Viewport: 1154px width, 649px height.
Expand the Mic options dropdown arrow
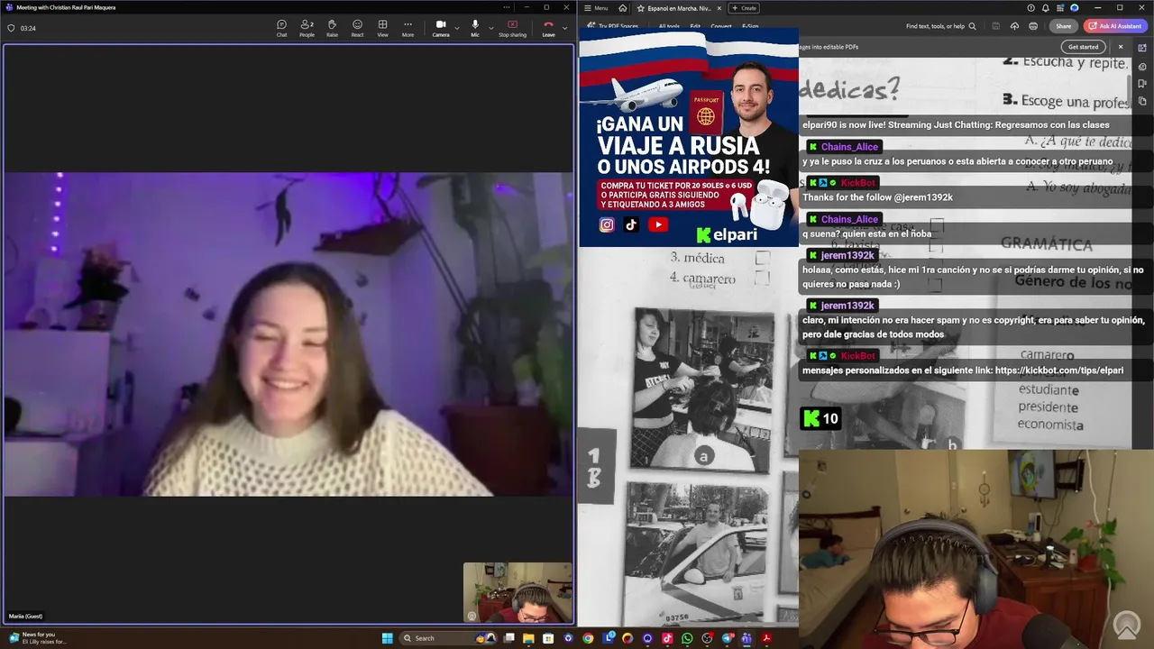[491, 28]
